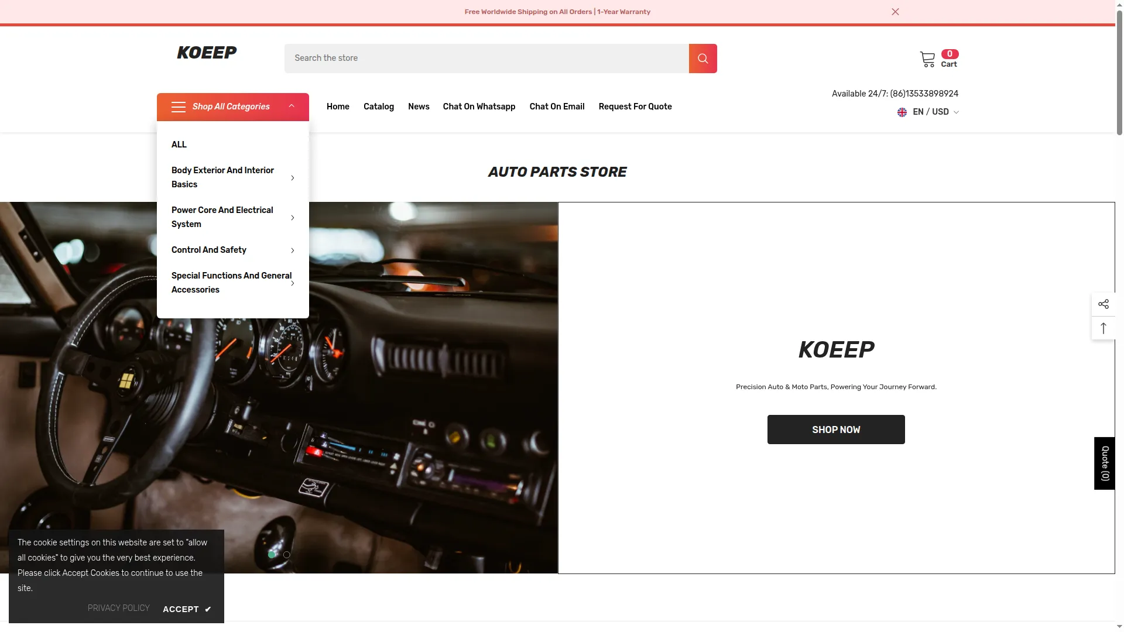Focus the Search the store field
Screen dimensions: 1124x632
[486, 59]
